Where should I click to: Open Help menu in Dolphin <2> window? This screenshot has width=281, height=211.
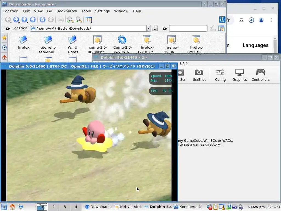tap(184, 63)
